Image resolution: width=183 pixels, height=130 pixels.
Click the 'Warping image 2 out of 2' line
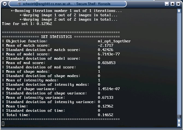pos(68,20)
